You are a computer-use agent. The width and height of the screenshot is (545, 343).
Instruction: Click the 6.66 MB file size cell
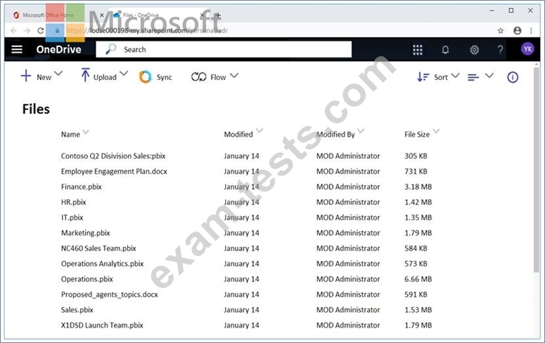(418, 279)
